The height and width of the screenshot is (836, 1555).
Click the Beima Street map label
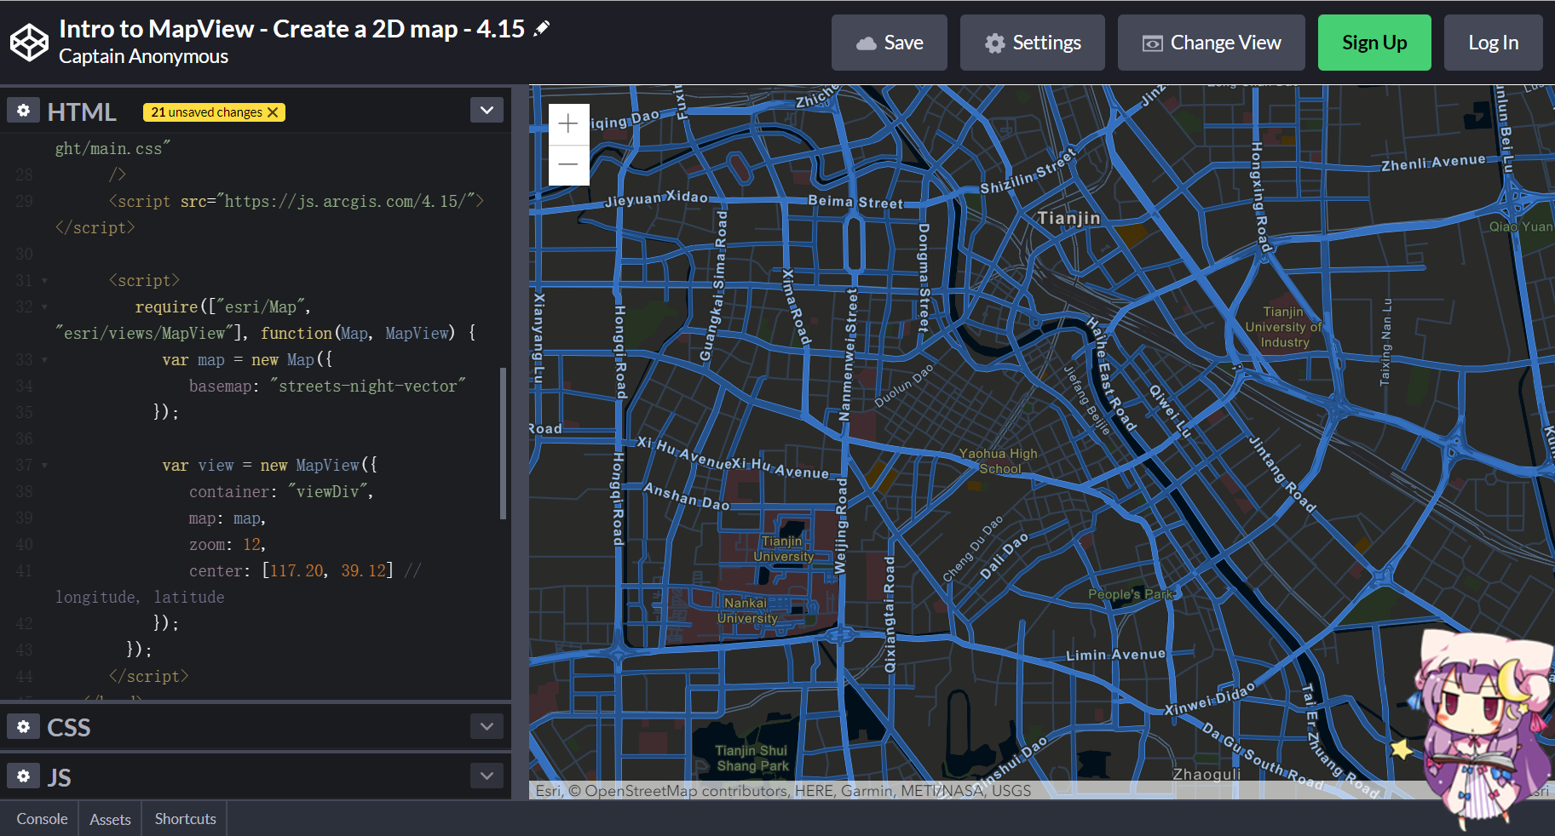(855, 202)
